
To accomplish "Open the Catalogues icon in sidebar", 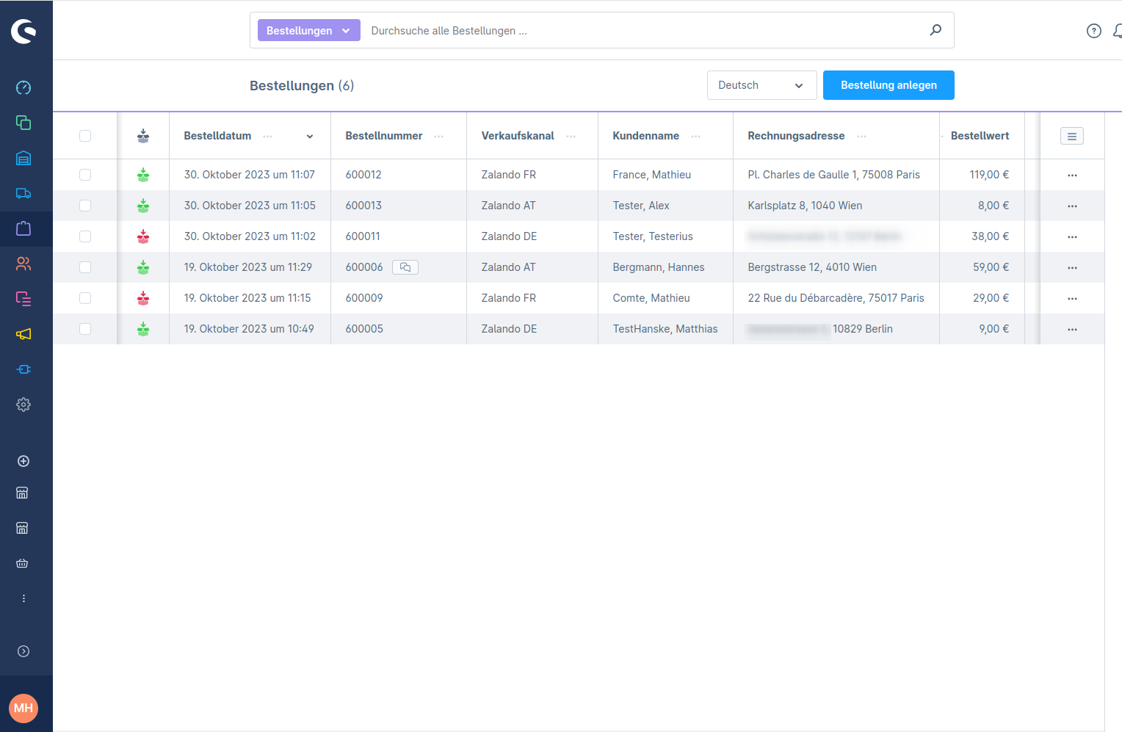I will 23,123.
